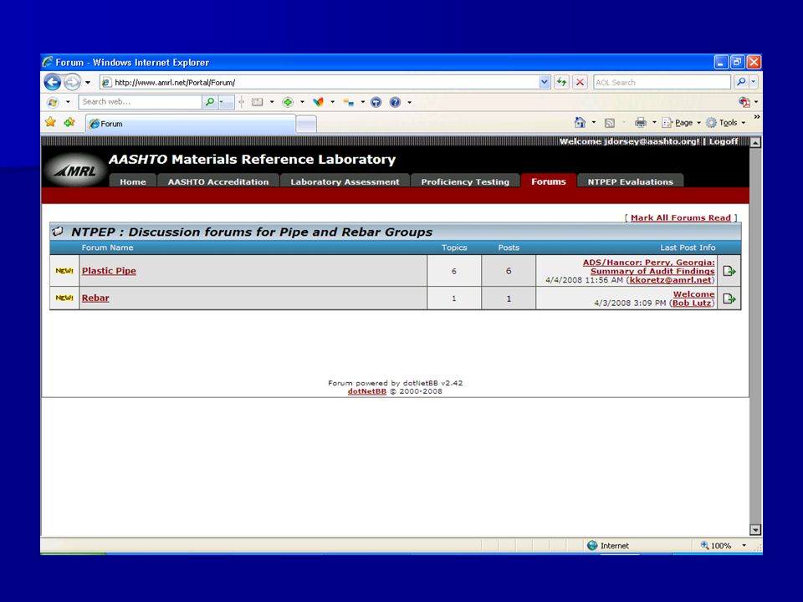The height and width of the screenshot is (602, 803).
Task: Click the folder icon beside NTPEP heading
Action: point(58,232)
